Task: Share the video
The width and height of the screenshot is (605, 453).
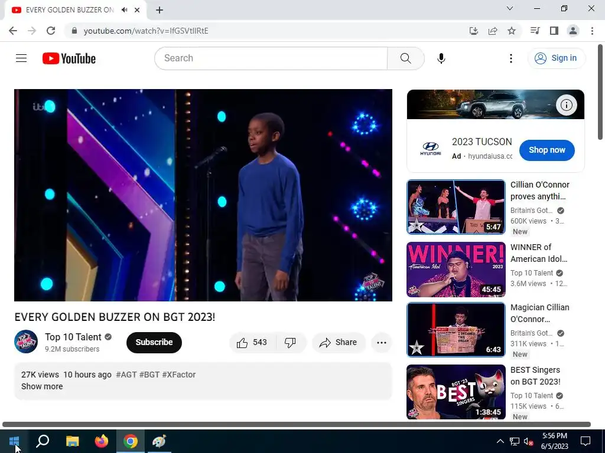Action: click(339, 343)
